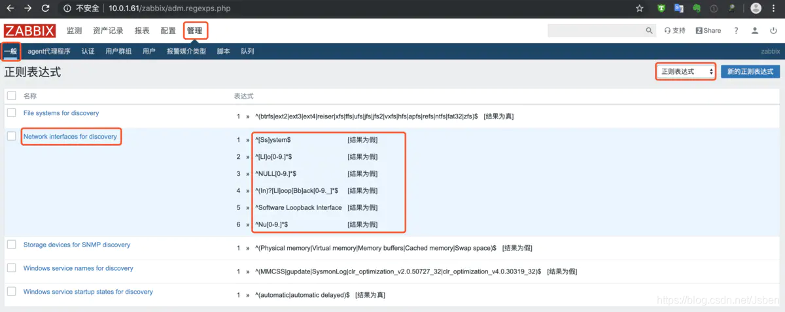Open Storage devices for SNMP discovery
This screenshot has height=312, width=785.
pyautogui.click(x=77, y=245)
